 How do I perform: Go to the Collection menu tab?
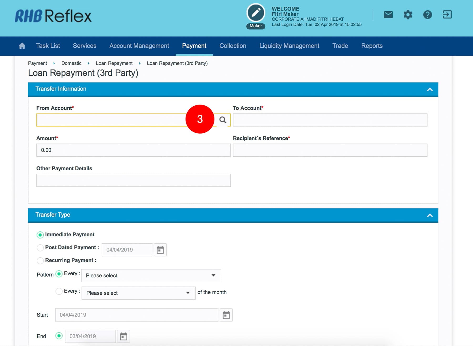point(233,46)
